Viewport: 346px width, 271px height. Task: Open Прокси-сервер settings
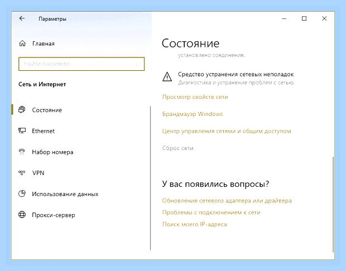[54, 215]
